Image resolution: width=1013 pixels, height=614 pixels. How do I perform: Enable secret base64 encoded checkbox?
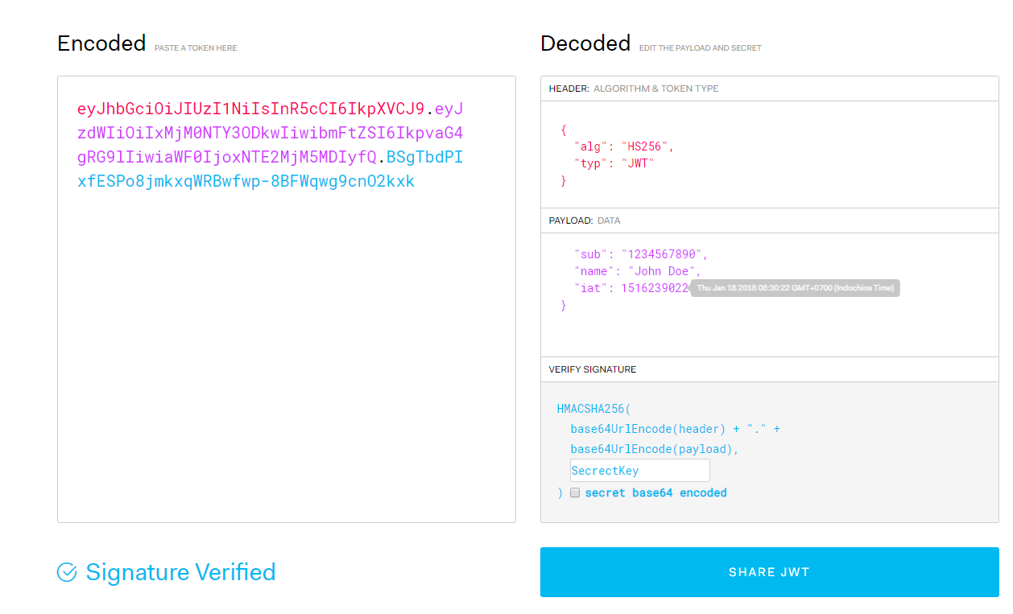point(575,492)
